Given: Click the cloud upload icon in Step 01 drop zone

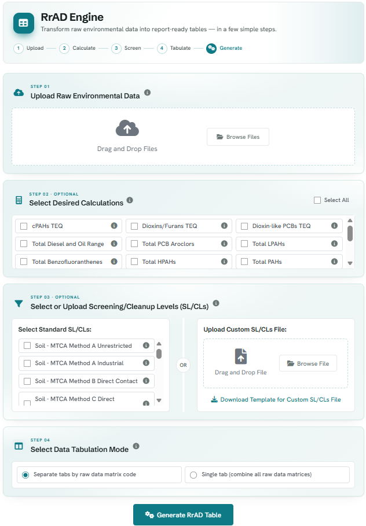Looking at the screenshot, I should tap(127, 128).
